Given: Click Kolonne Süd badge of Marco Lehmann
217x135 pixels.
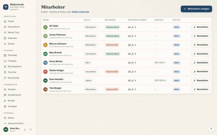Looking at the screenshot, I should 112,45.
